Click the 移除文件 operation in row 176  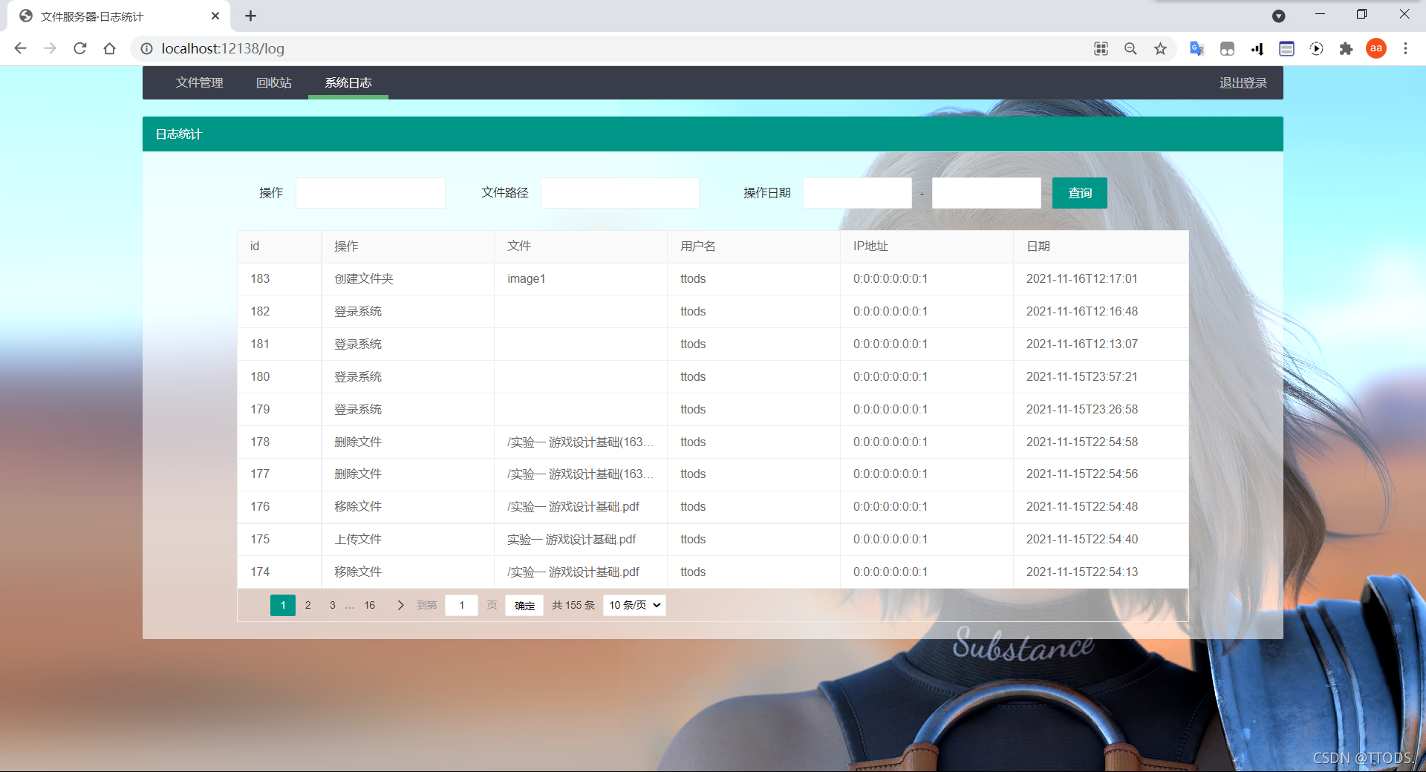358,507
